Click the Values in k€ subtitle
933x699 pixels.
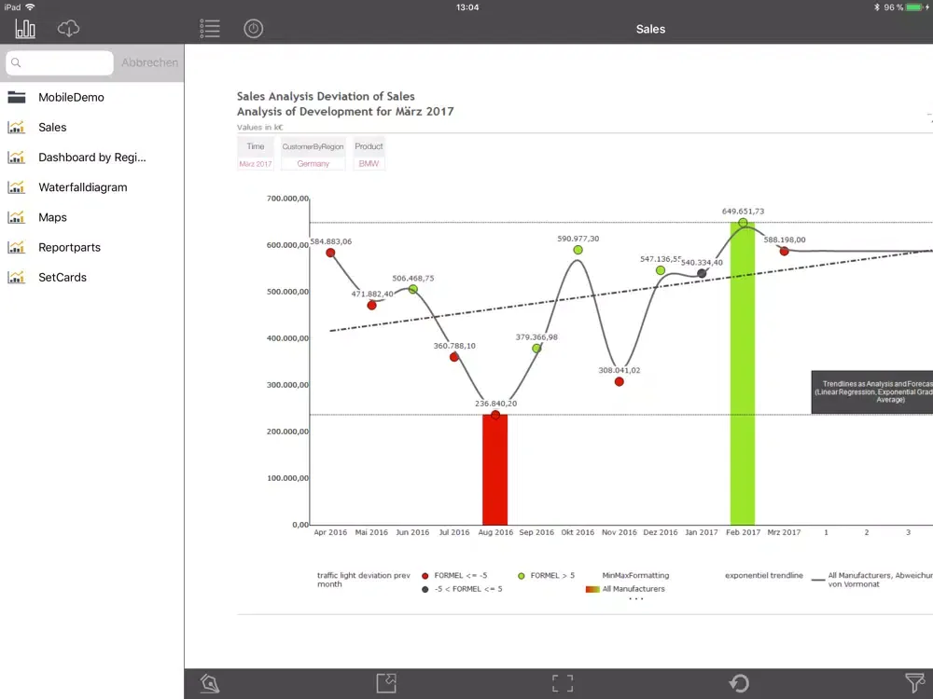click(260, 127)
